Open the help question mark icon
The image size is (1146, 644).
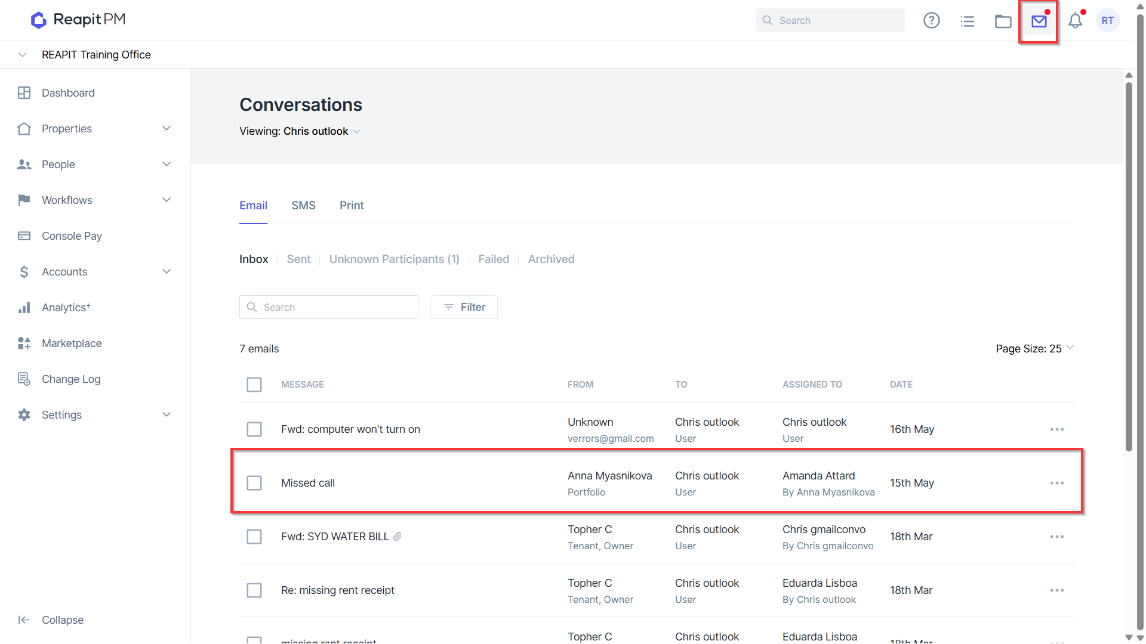[x=931, y=21]
